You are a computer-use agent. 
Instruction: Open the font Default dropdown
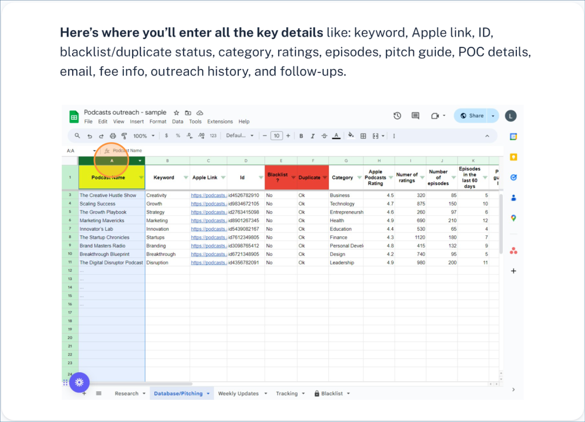pyautogui.click(x=239, y=136)
